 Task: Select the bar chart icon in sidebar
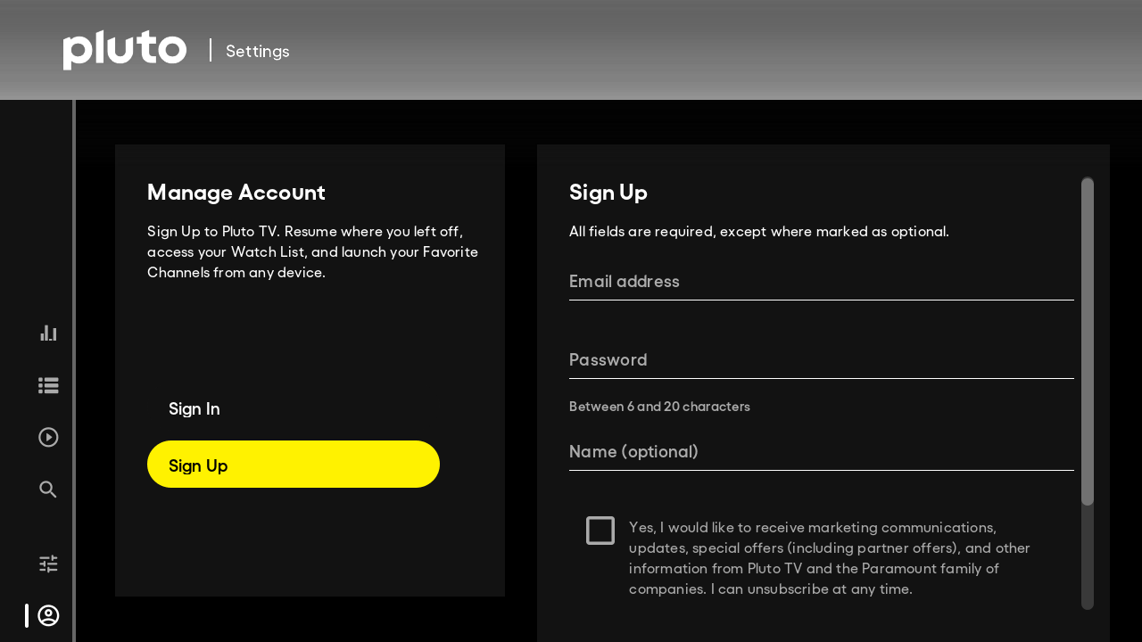point(47,332)
